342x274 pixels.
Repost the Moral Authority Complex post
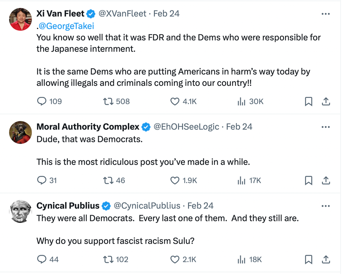pos(108,180)
